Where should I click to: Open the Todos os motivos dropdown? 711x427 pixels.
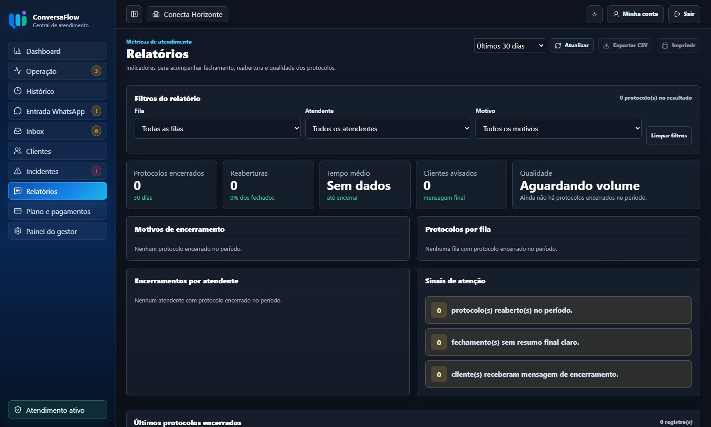(x=559, y=128)
